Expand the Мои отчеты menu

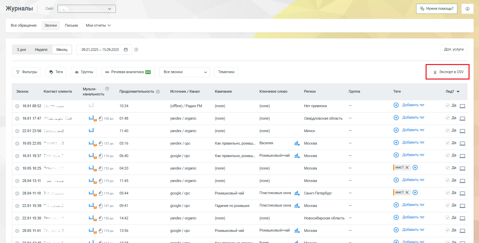[x=98, y=25]
